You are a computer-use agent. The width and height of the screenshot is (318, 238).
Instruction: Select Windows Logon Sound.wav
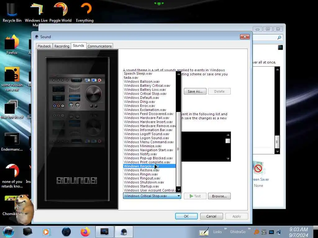click(149, 138)
